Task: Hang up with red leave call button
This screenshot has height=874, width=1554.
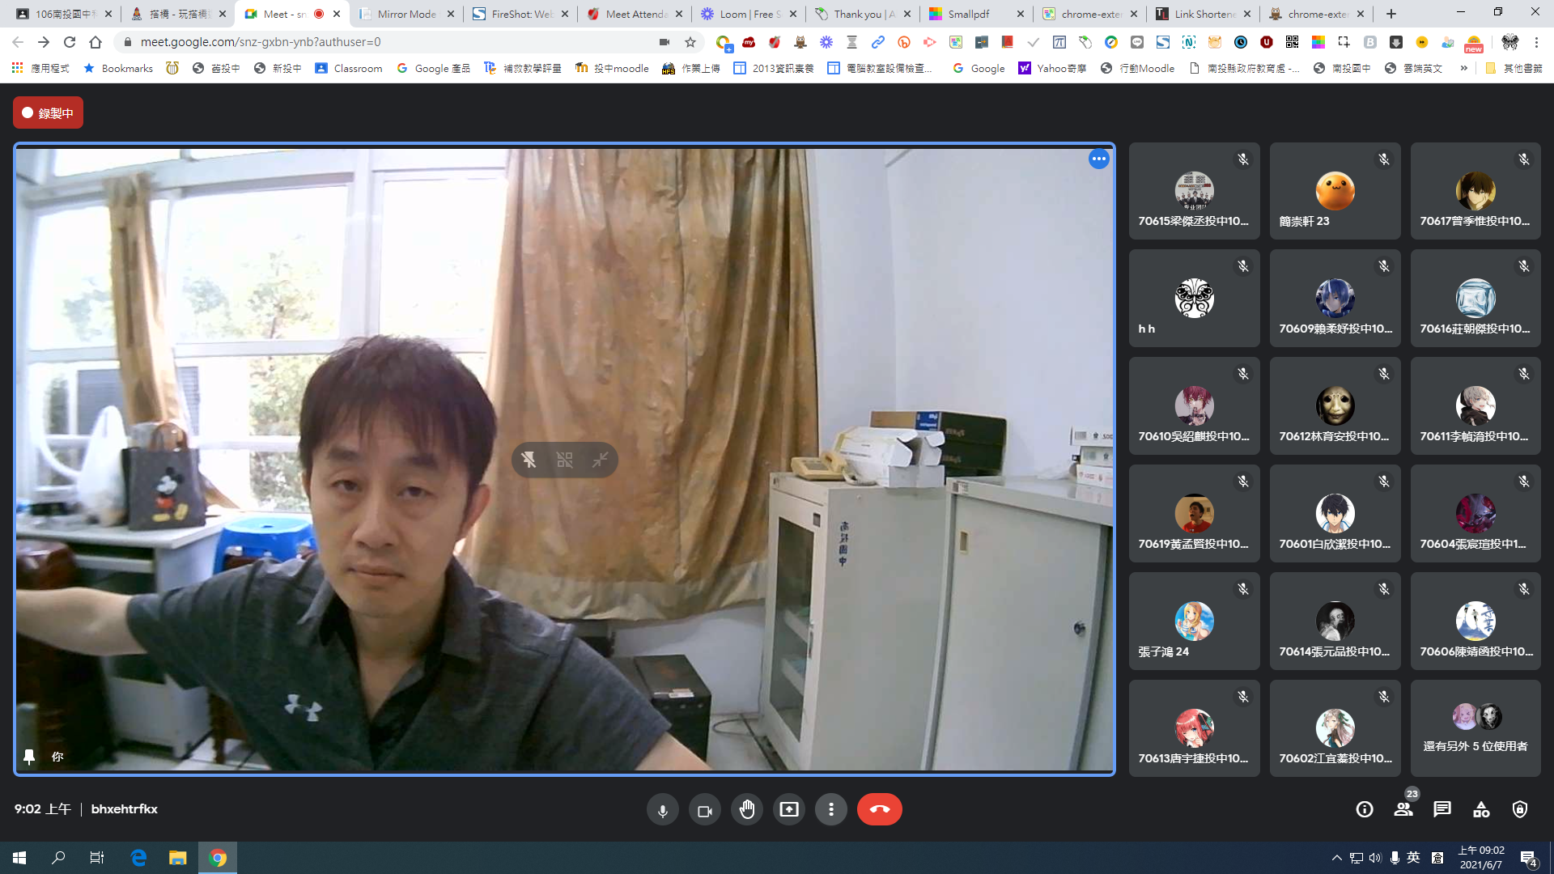Action: point(879,809)
